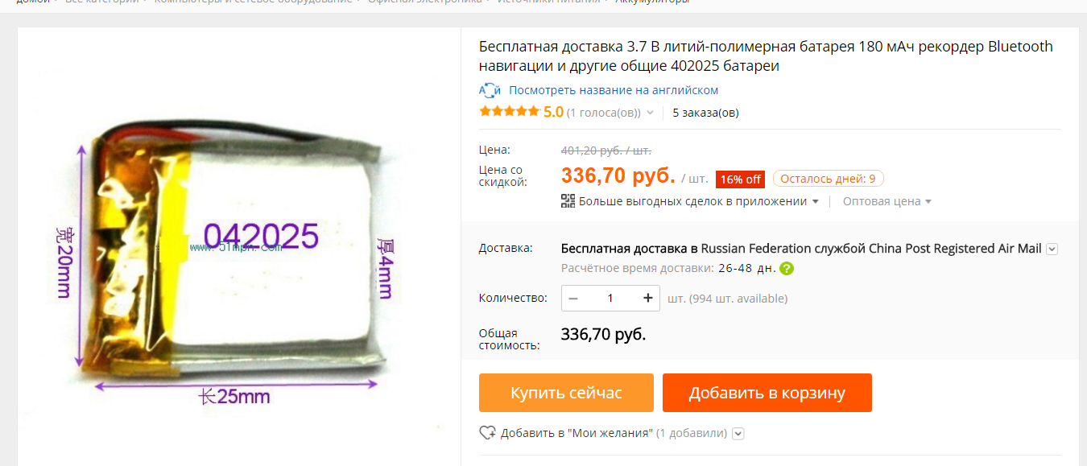The height and width of the screenshot is (466, 1087).
Task: Click the heart wishlist icon
Action: click(x=487, y=433)
